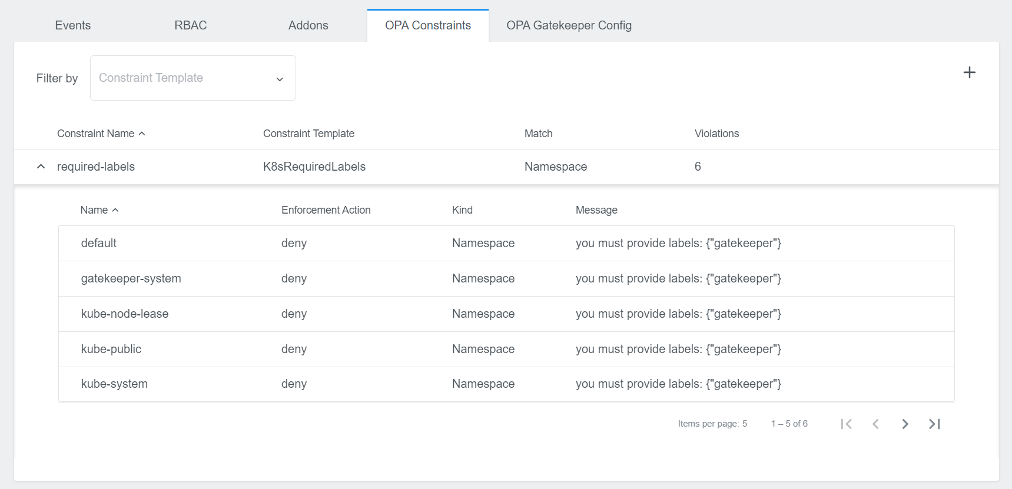Open the RBAC tab
The height and width of the screenshot is (489, 1012).
191,25
